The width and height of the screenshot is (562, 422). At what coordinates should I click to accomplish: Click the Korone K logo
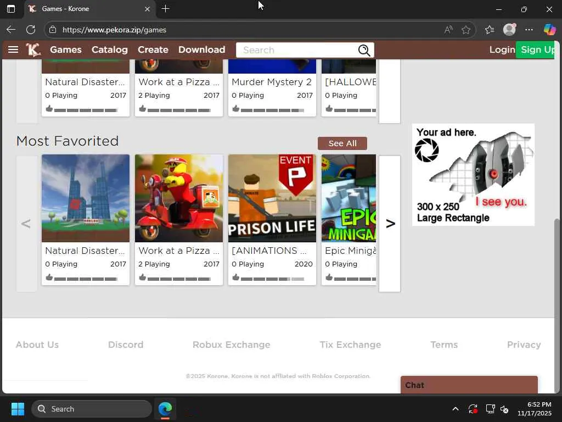33,49
